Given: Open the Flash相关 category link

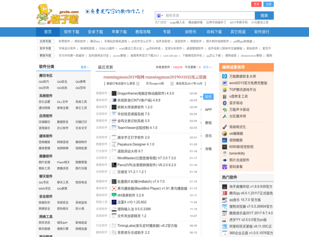Looking at the screenshot, I should [63, 162].
